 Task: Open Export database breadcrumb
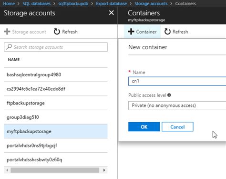[112, 3]
